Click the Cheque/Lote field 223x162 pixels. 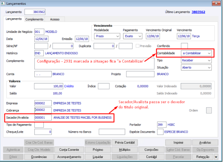[x=43, y=132]
